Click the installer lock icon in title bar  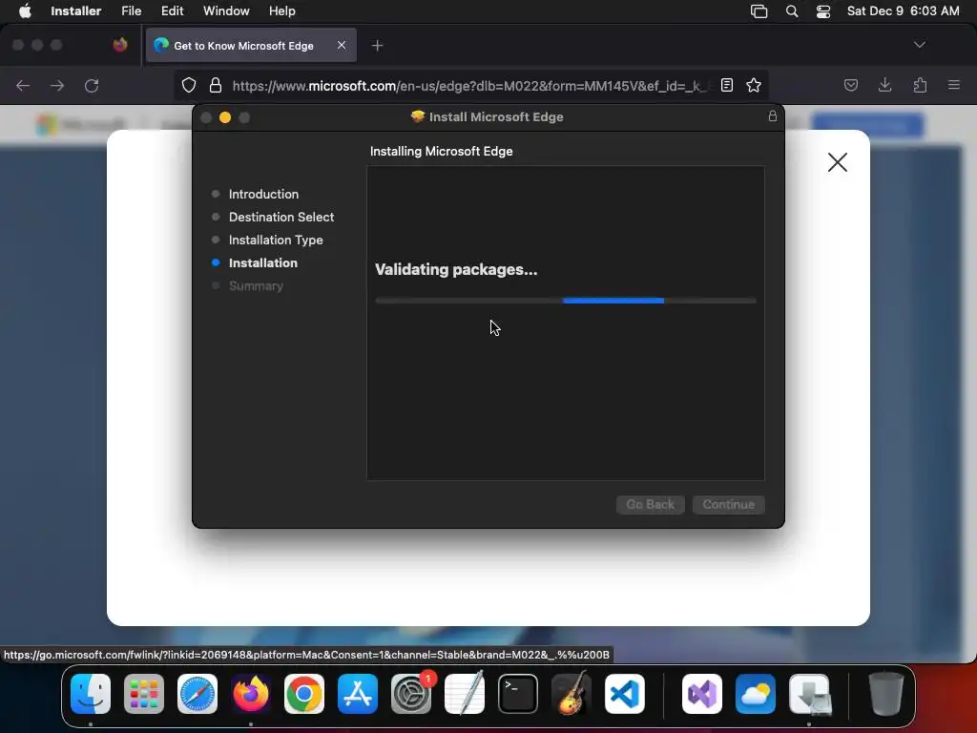[773, 115]
